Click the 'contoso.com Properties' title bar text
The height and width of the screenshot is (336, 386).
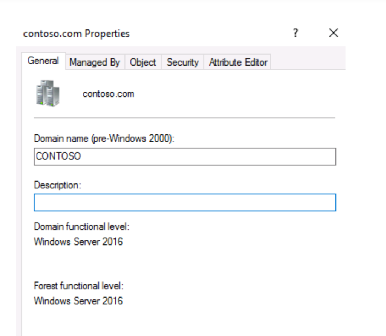tap(77, 34)
